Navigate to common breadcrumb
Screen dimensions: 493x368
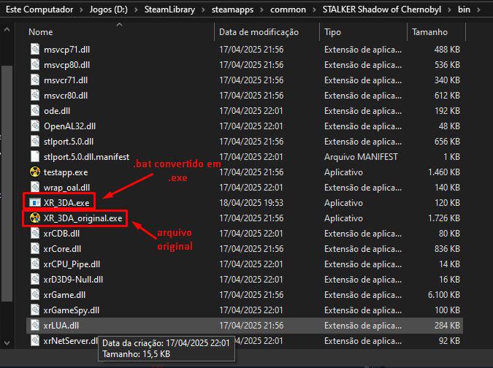pos(288,9)
